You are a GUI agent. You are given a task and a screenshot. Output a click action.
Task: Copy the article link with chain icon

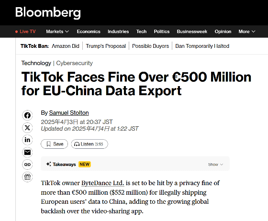click(x=27, y=165)
